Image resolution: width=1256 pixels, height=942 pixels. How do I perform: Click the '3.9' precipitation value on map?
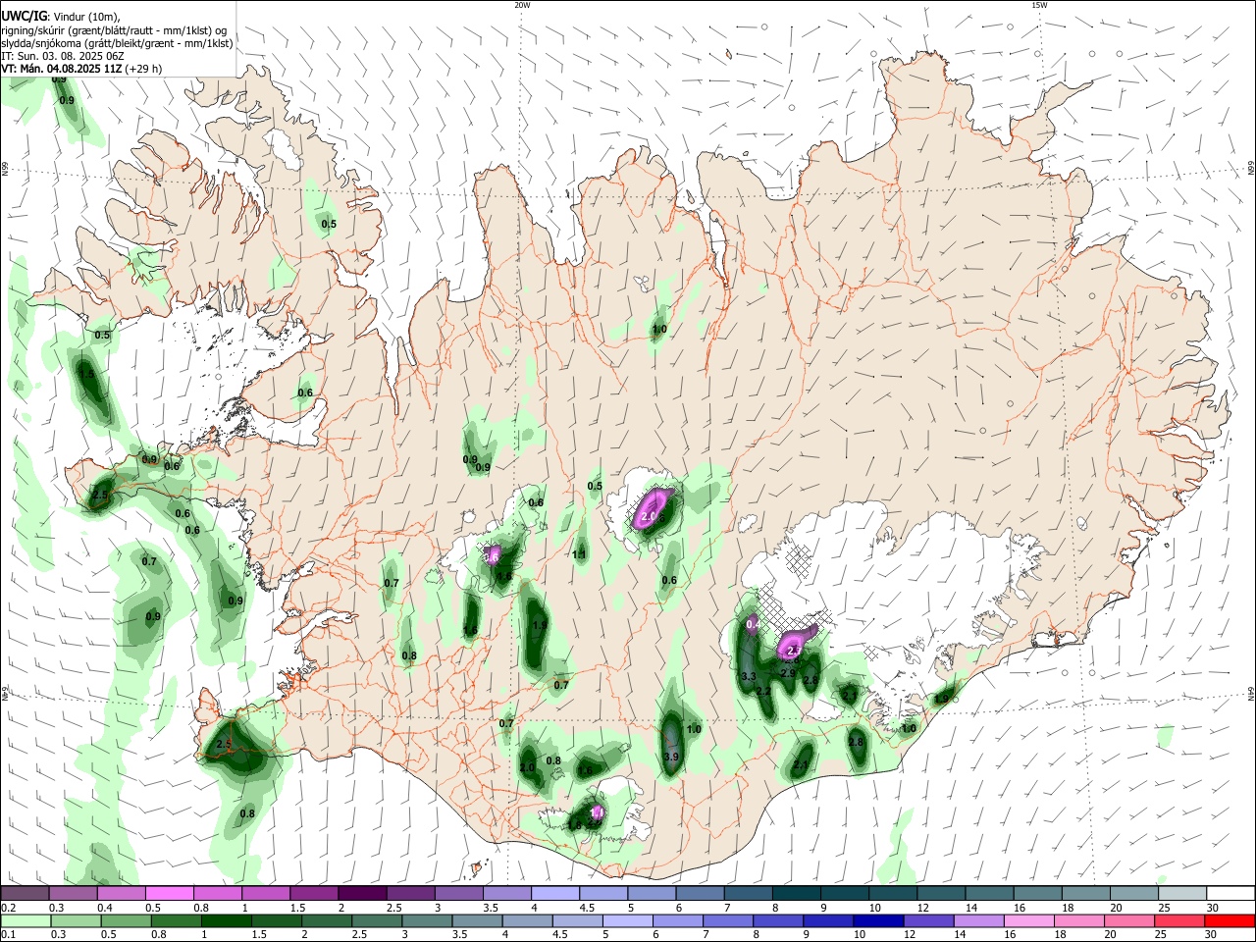pos(671,758)
